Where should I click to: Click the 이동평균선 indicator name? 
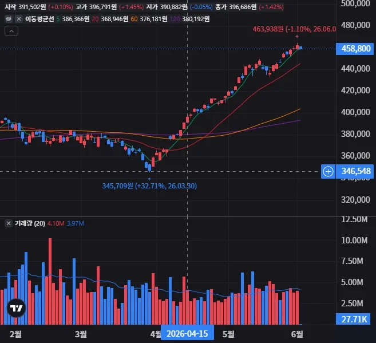[39, 19]
